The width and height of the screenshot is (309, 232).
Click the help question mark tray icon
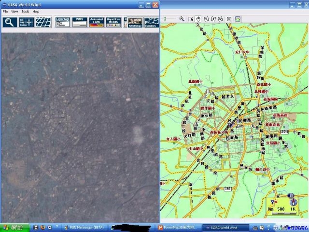[x=262, y=228]
